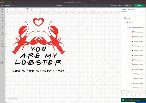Save the project
This screenshot has height=103, width=146.
pos(119,5)
